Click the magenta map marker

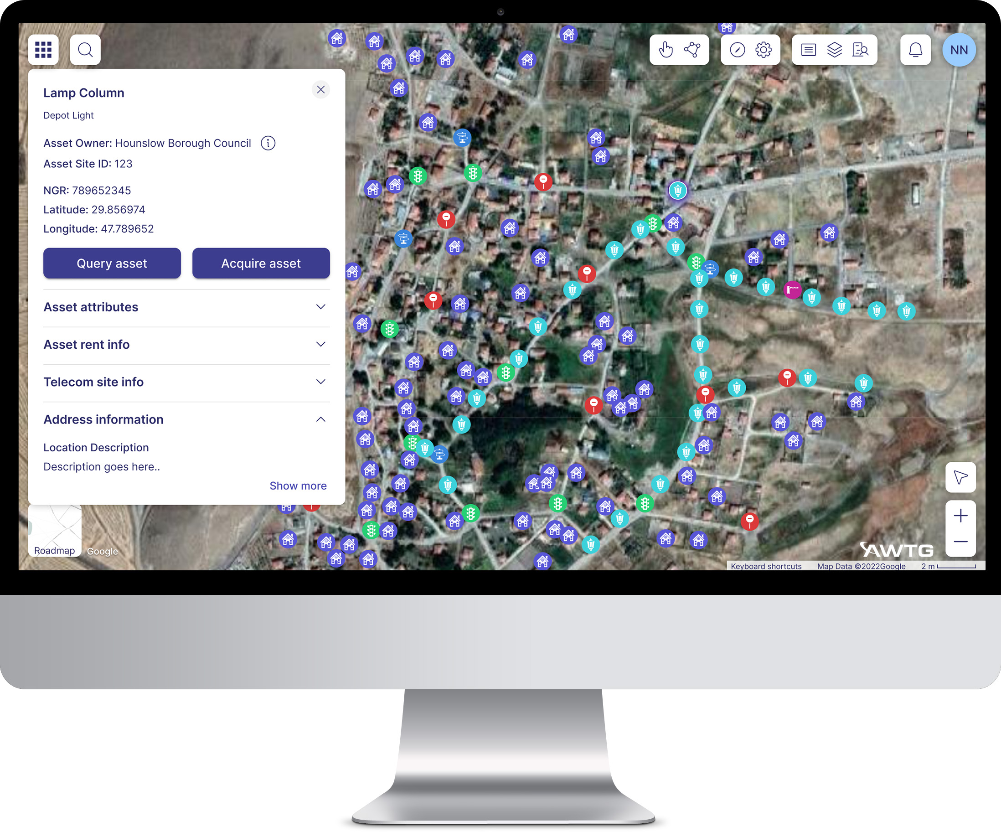tap(793, 289)
